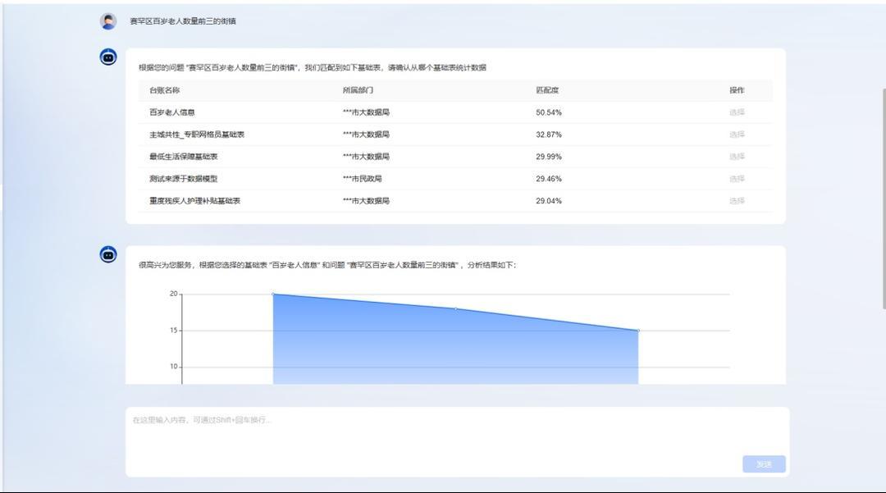Click the 重度残疾人护理补贴基础表 name
Image resolution: width=886 pixels, height=493 pixels.
click(195, 200)
